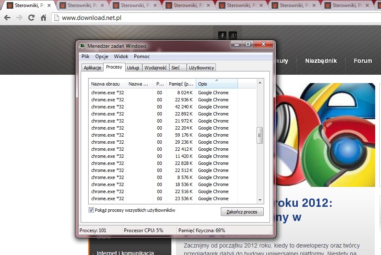Click the process list scroll up arrow
The image size is (381, 255).
point(260,83)
